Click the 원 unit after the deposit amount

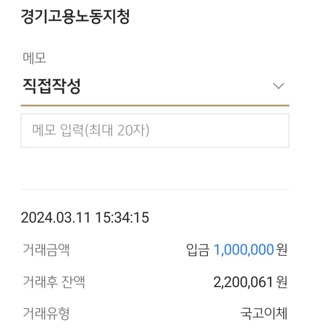pyautogui.click(x=282, y=250)
